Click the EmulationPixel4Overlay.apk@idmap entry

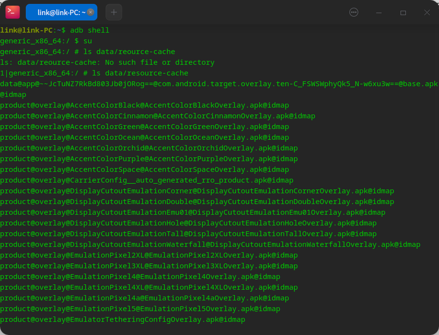[x=140, y=277]
